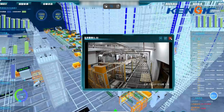Click the video play icon in floating toolbar
Viewport: 224px width, 112px height.
click(x=112, y=6)
